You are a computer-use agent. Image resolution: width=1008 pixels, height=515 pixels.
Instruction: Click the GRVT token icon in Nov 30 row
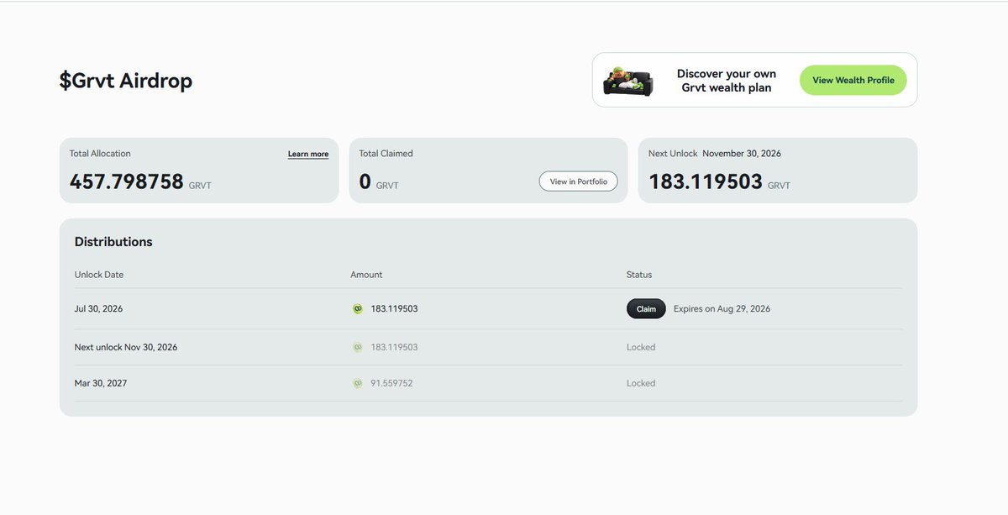(x=358, y=347)
